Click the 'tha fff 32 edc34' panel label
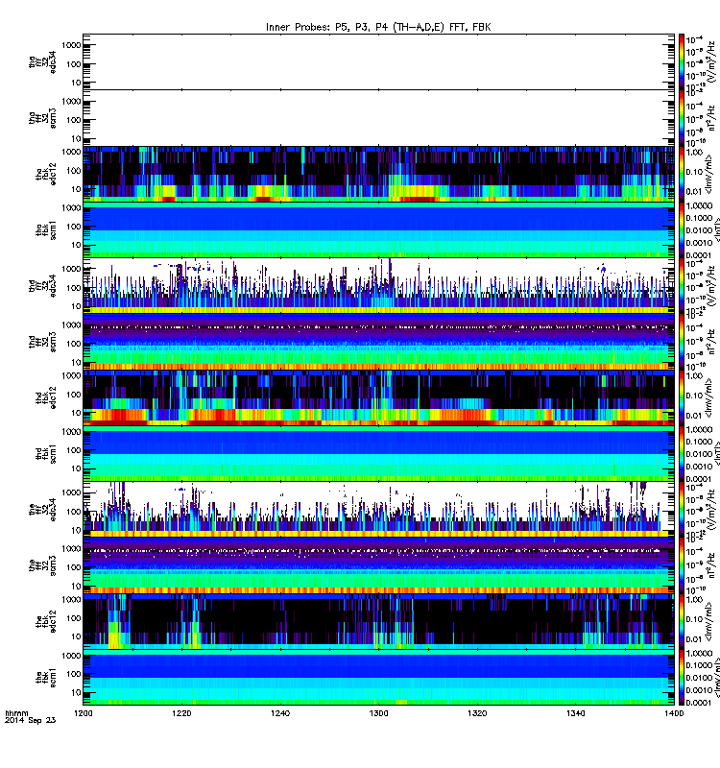This screenshot has height=768, width=720. tap(43, 61)
